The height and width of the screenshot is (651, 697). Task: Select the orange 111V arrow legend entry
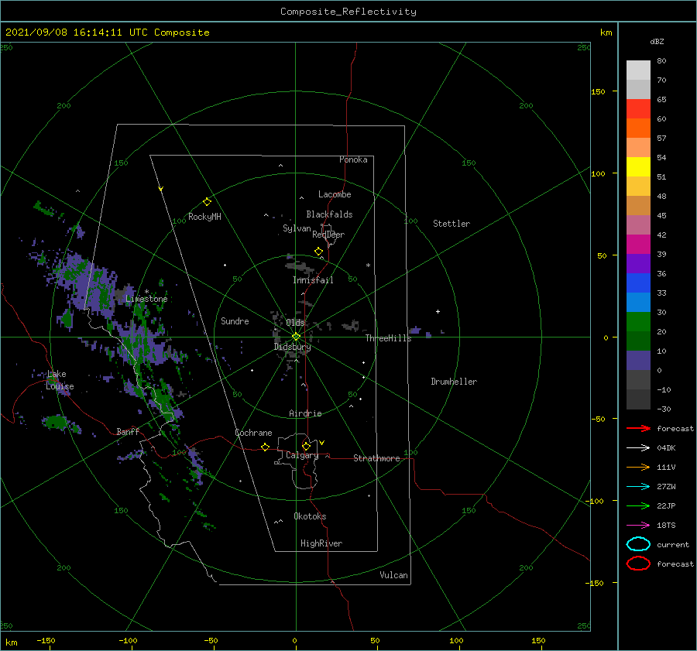pos(638,467)
